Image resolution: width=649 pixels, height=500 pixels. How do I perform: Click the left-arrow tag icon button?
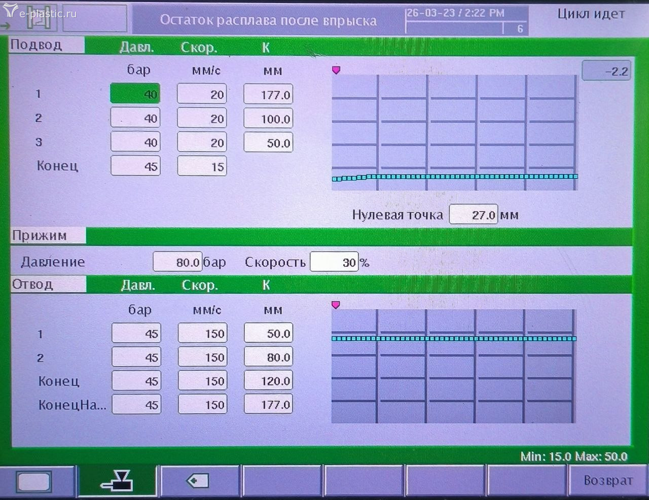(x=198, y=480)
